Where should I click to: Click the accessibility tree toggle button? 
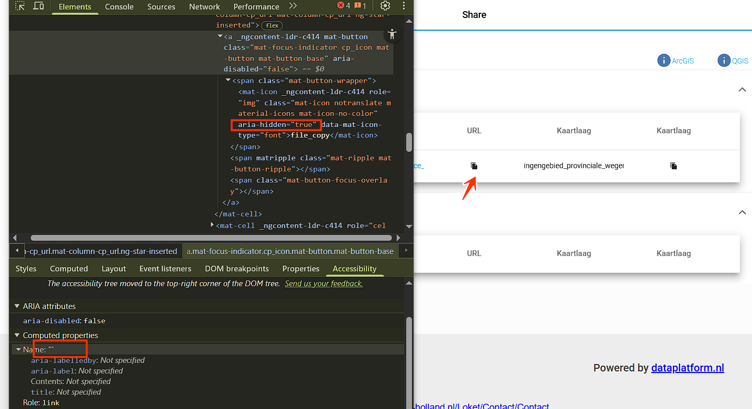point(392,35)
